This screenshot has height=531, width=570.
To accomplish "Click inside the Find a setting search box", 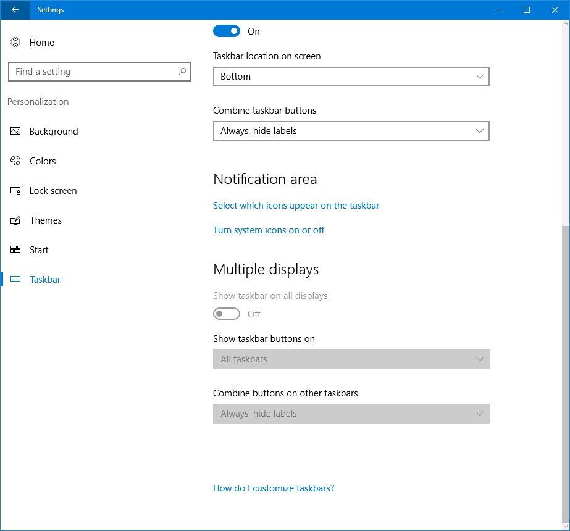I will tap(99, 72).
